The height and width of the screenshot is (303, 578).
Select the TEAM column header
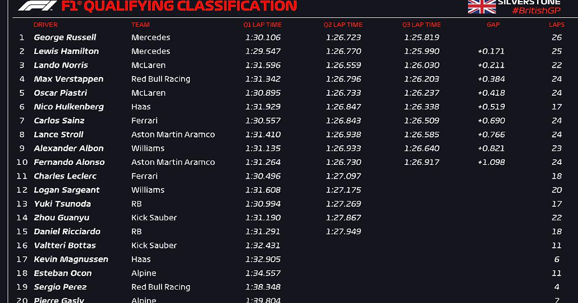141,25
